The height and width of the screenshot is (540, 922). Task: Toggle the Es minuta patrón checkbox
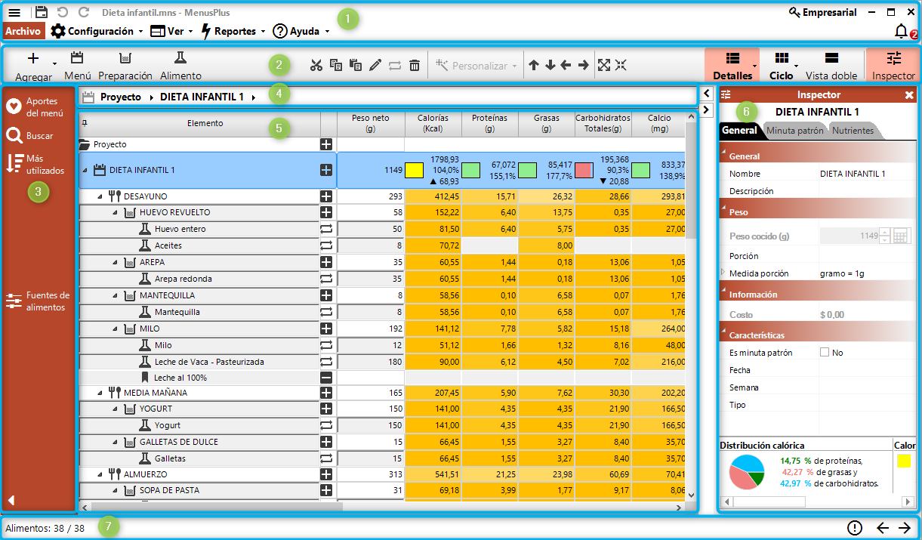point(825,353)
